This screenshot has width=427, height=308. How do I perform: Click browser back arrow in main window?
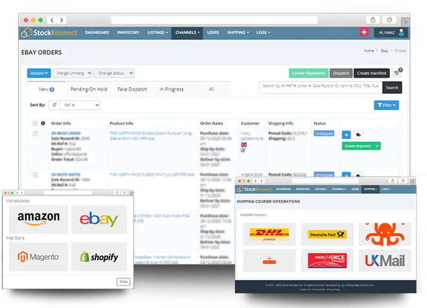click(52, 20)
